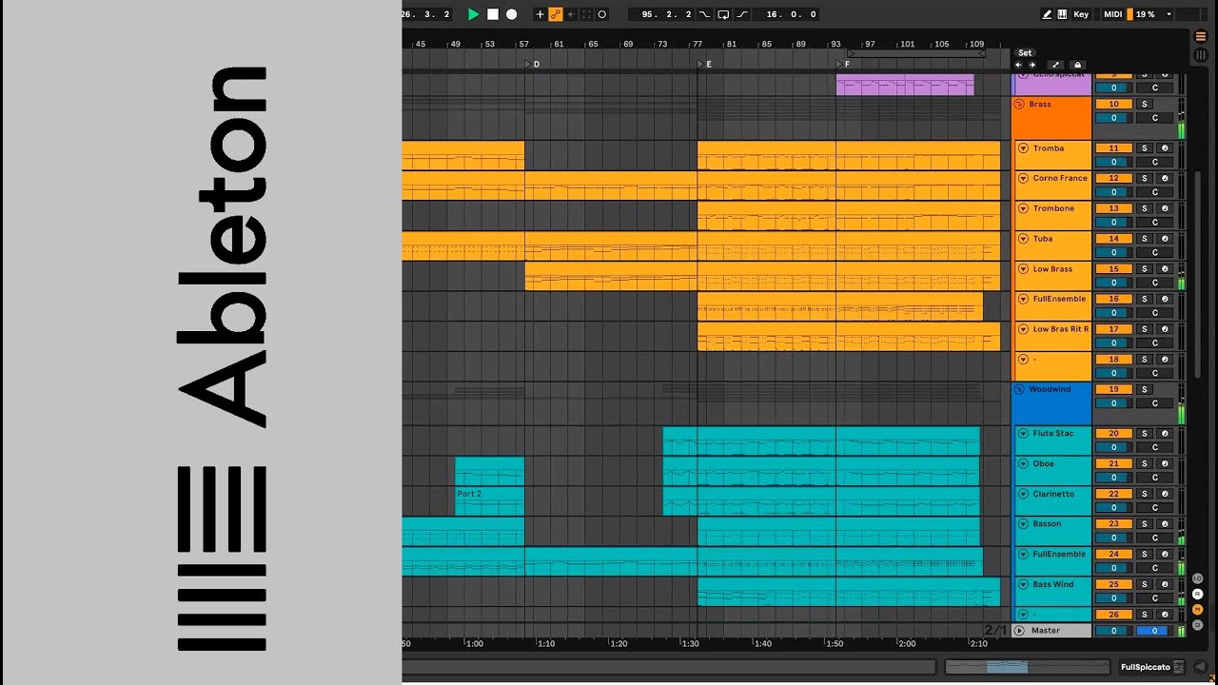Arm the Corno France track for recording
Screen dimensions: 1218x685
point(1165,178)
